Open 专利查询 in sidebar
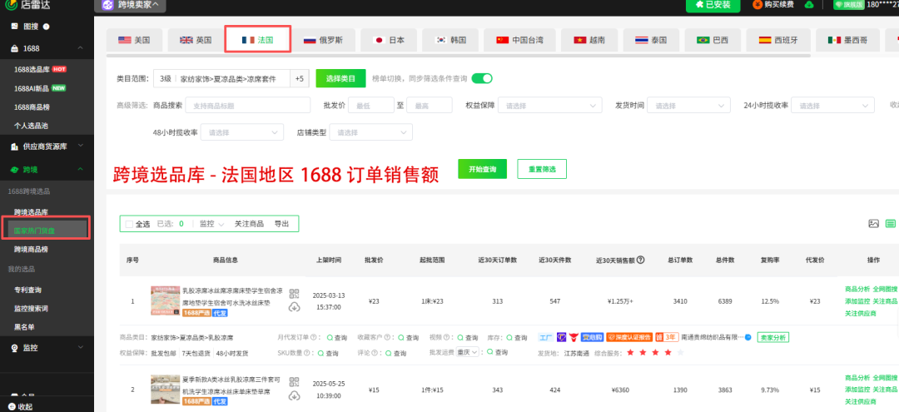The width and height of the screenshot is (899, 412). pos(28,290)
